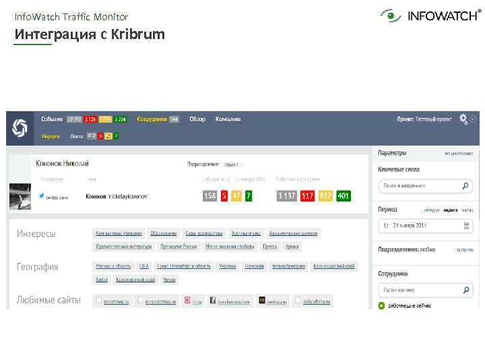485x364 pixels.
Task: Click the green 401 all-time badge
Action: [344, 195]
